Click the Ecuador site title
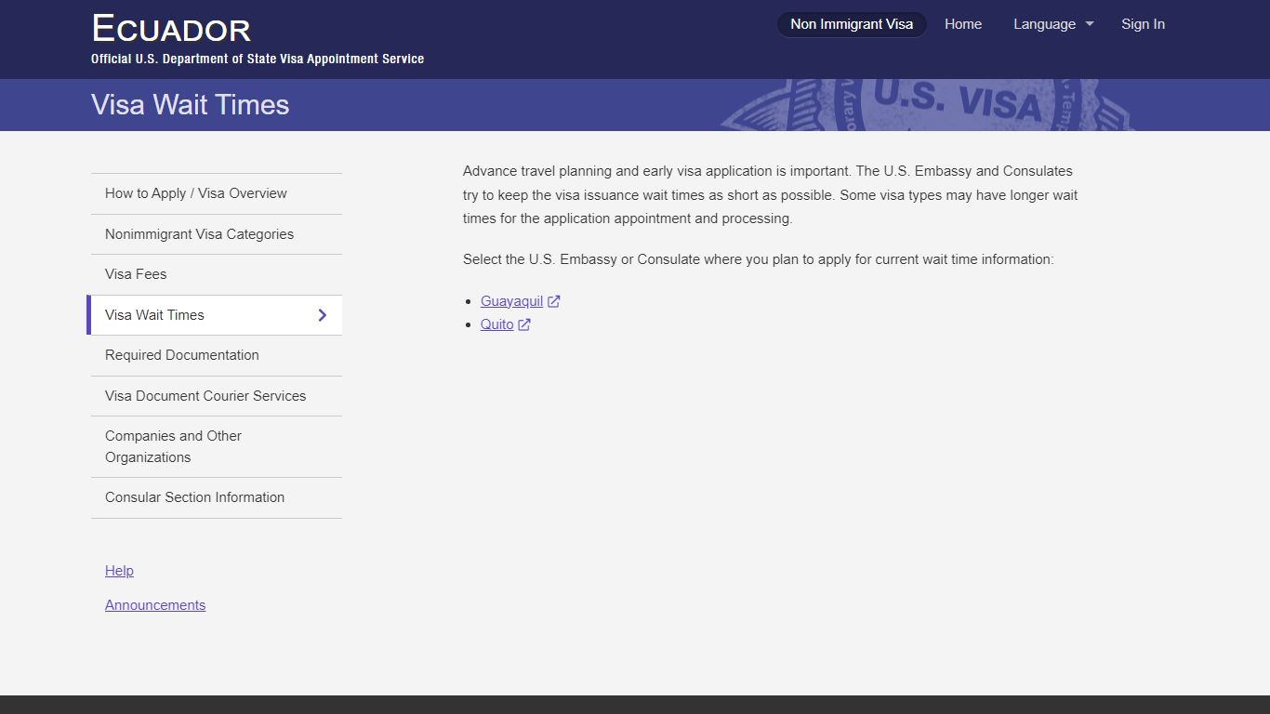 (x=171, y=29)
